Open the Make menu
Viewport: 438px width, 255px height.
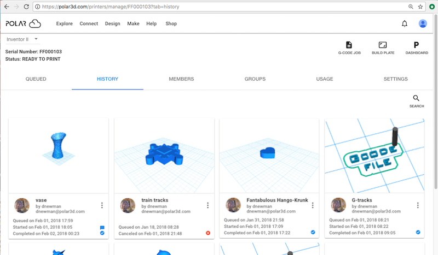click(133, 23)
